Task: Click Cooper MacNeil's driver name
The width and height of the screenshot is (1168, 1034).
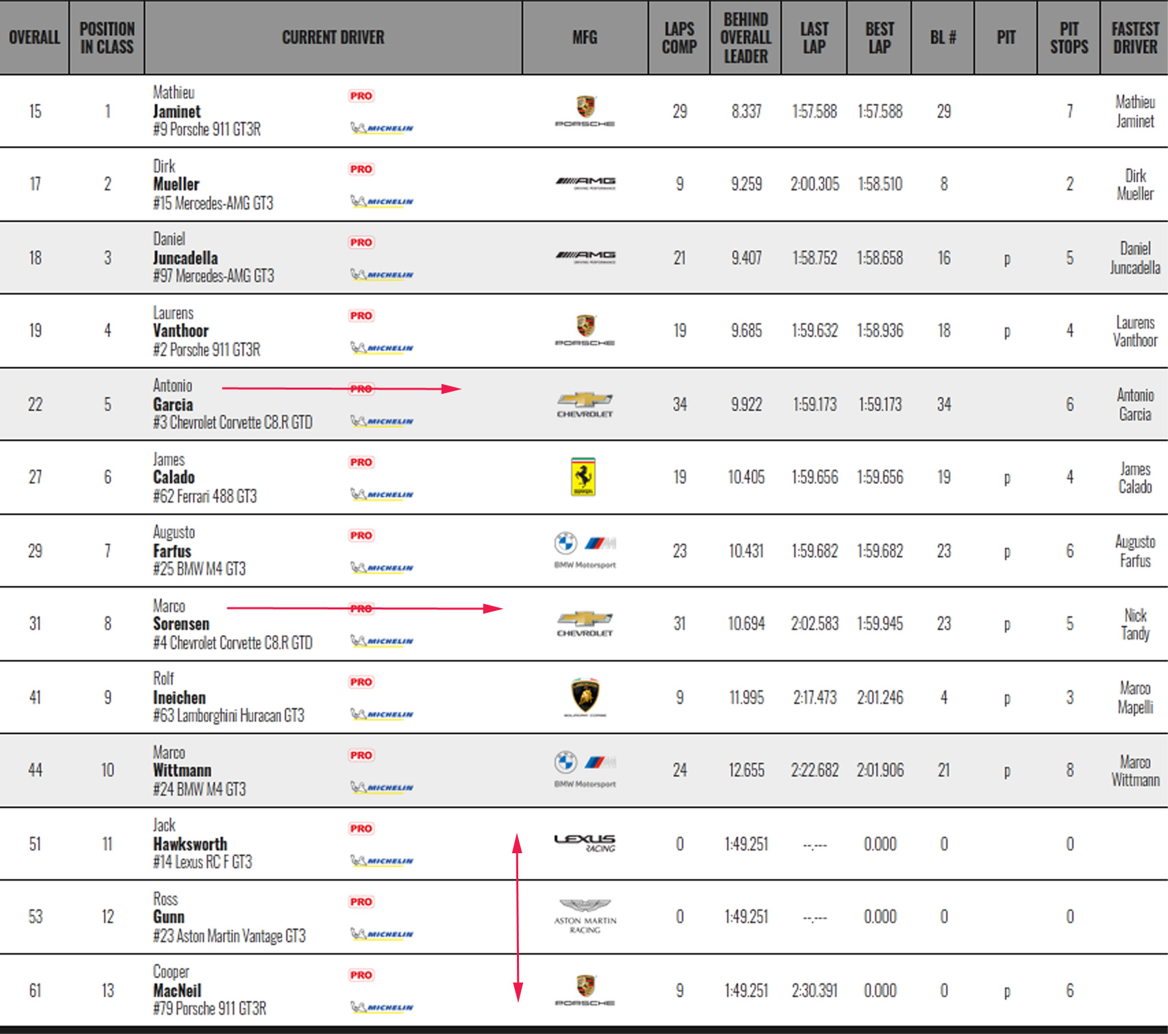Action: [177, 990]
